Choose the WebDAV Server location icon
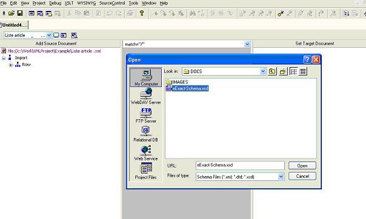Image resolution: width=366 pixels, height=219 pixels. pyautogui.click(x=146, y=96)
